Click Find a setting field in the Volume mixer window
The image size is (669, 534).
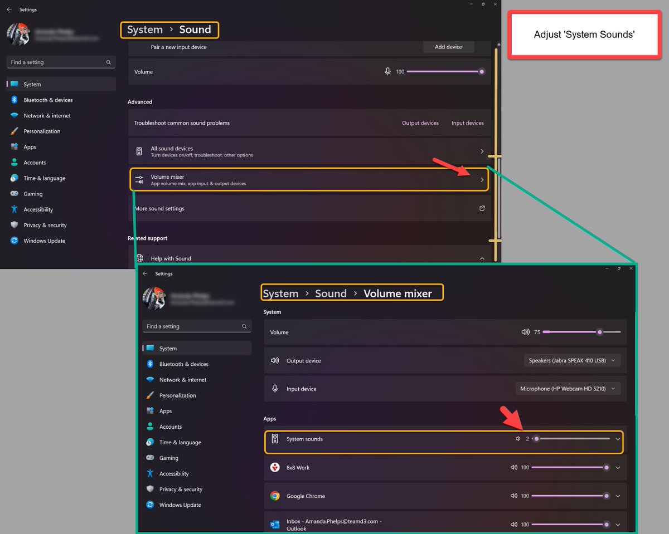pos(197,326)
